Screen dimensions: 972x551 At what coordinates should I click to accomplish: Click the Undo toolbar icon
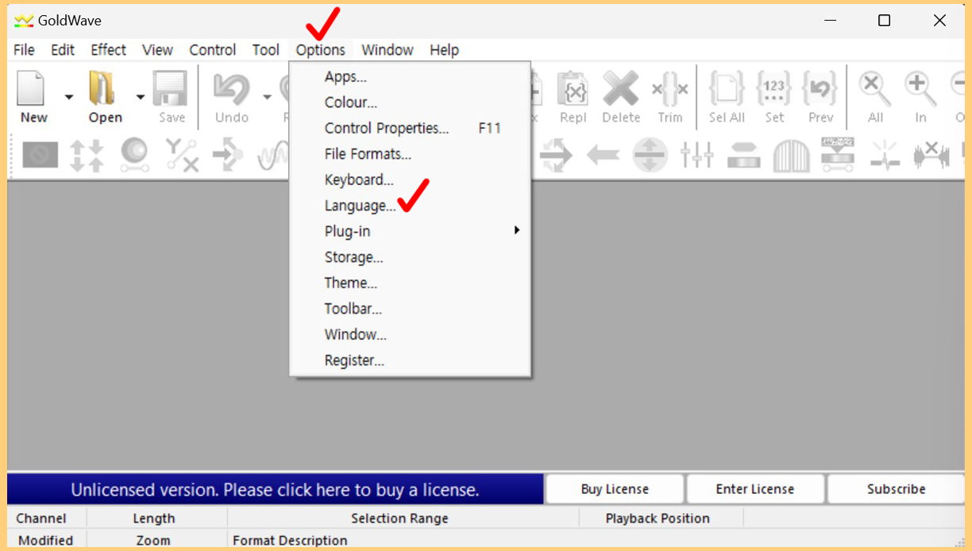coord(231,88)
